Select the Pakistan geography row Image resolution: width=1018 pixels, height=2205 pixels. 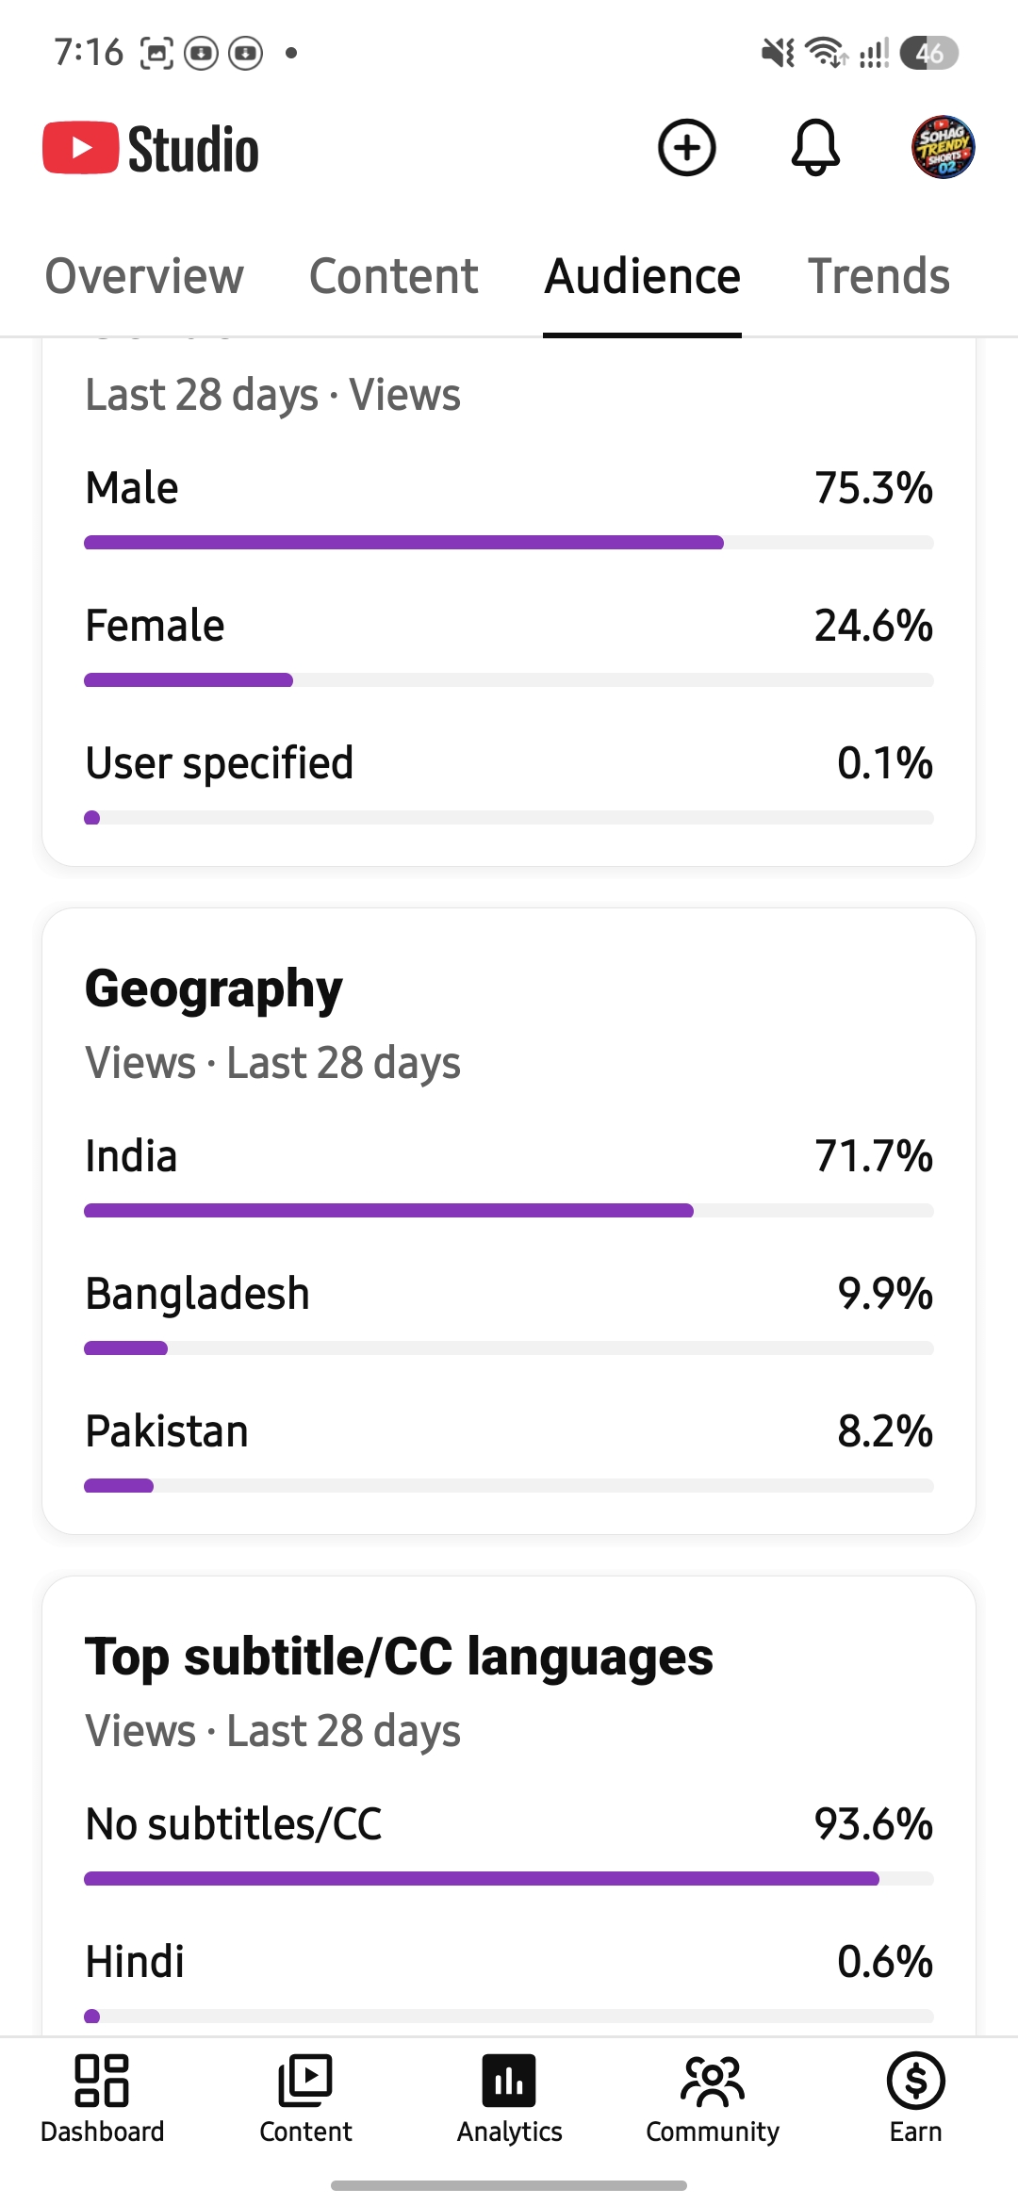[509, 1449]
